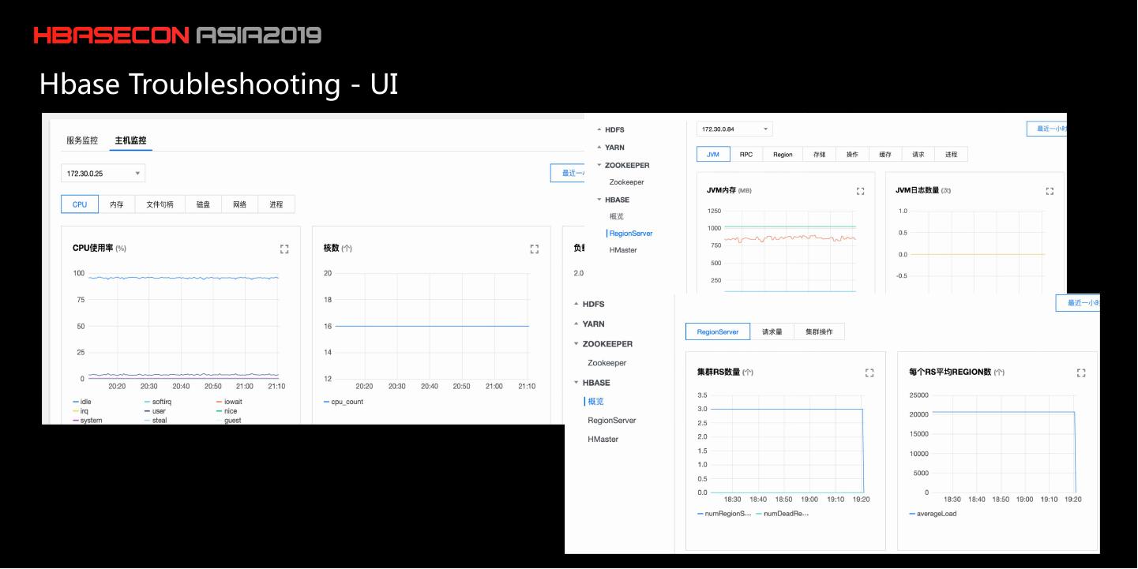Open the 磁盘 tab
This screenshot has height=569, width=1138.
(x=203, y=204)
